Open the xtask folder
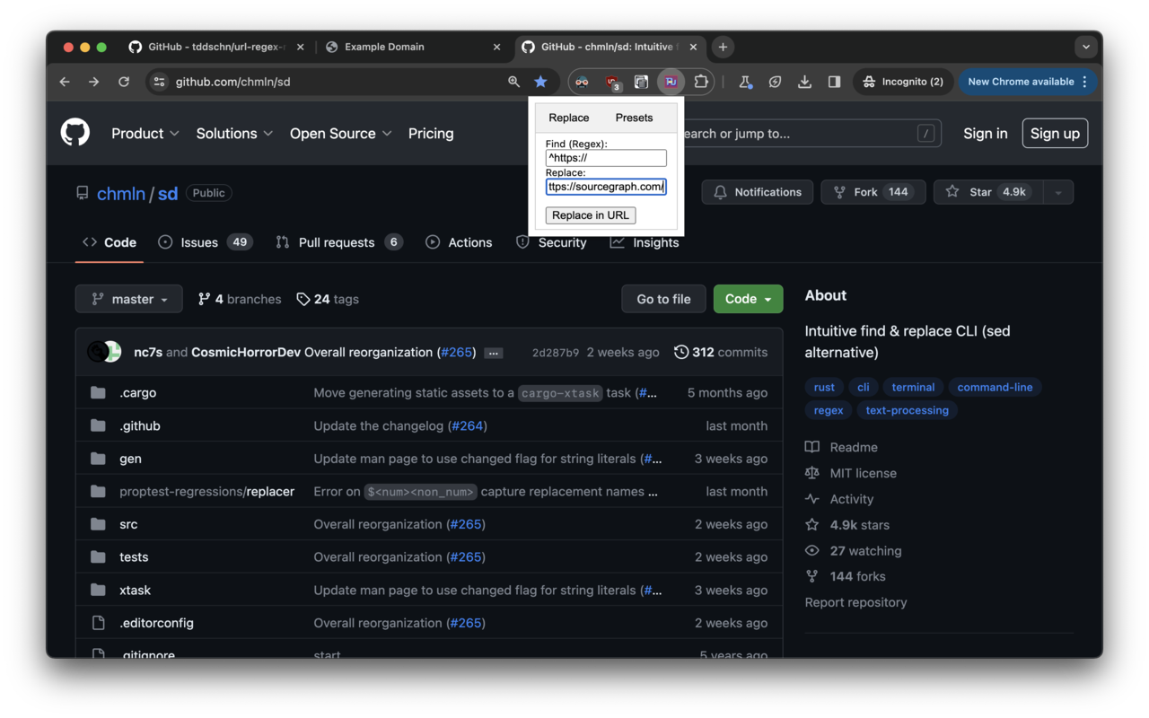 135,590
